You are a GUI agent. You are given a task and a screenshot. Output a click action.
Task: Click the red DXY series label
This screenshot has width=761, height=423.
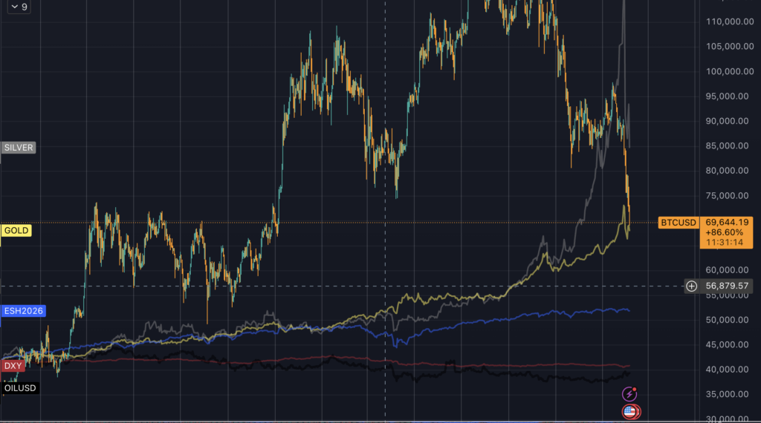[x=13, y=366]
